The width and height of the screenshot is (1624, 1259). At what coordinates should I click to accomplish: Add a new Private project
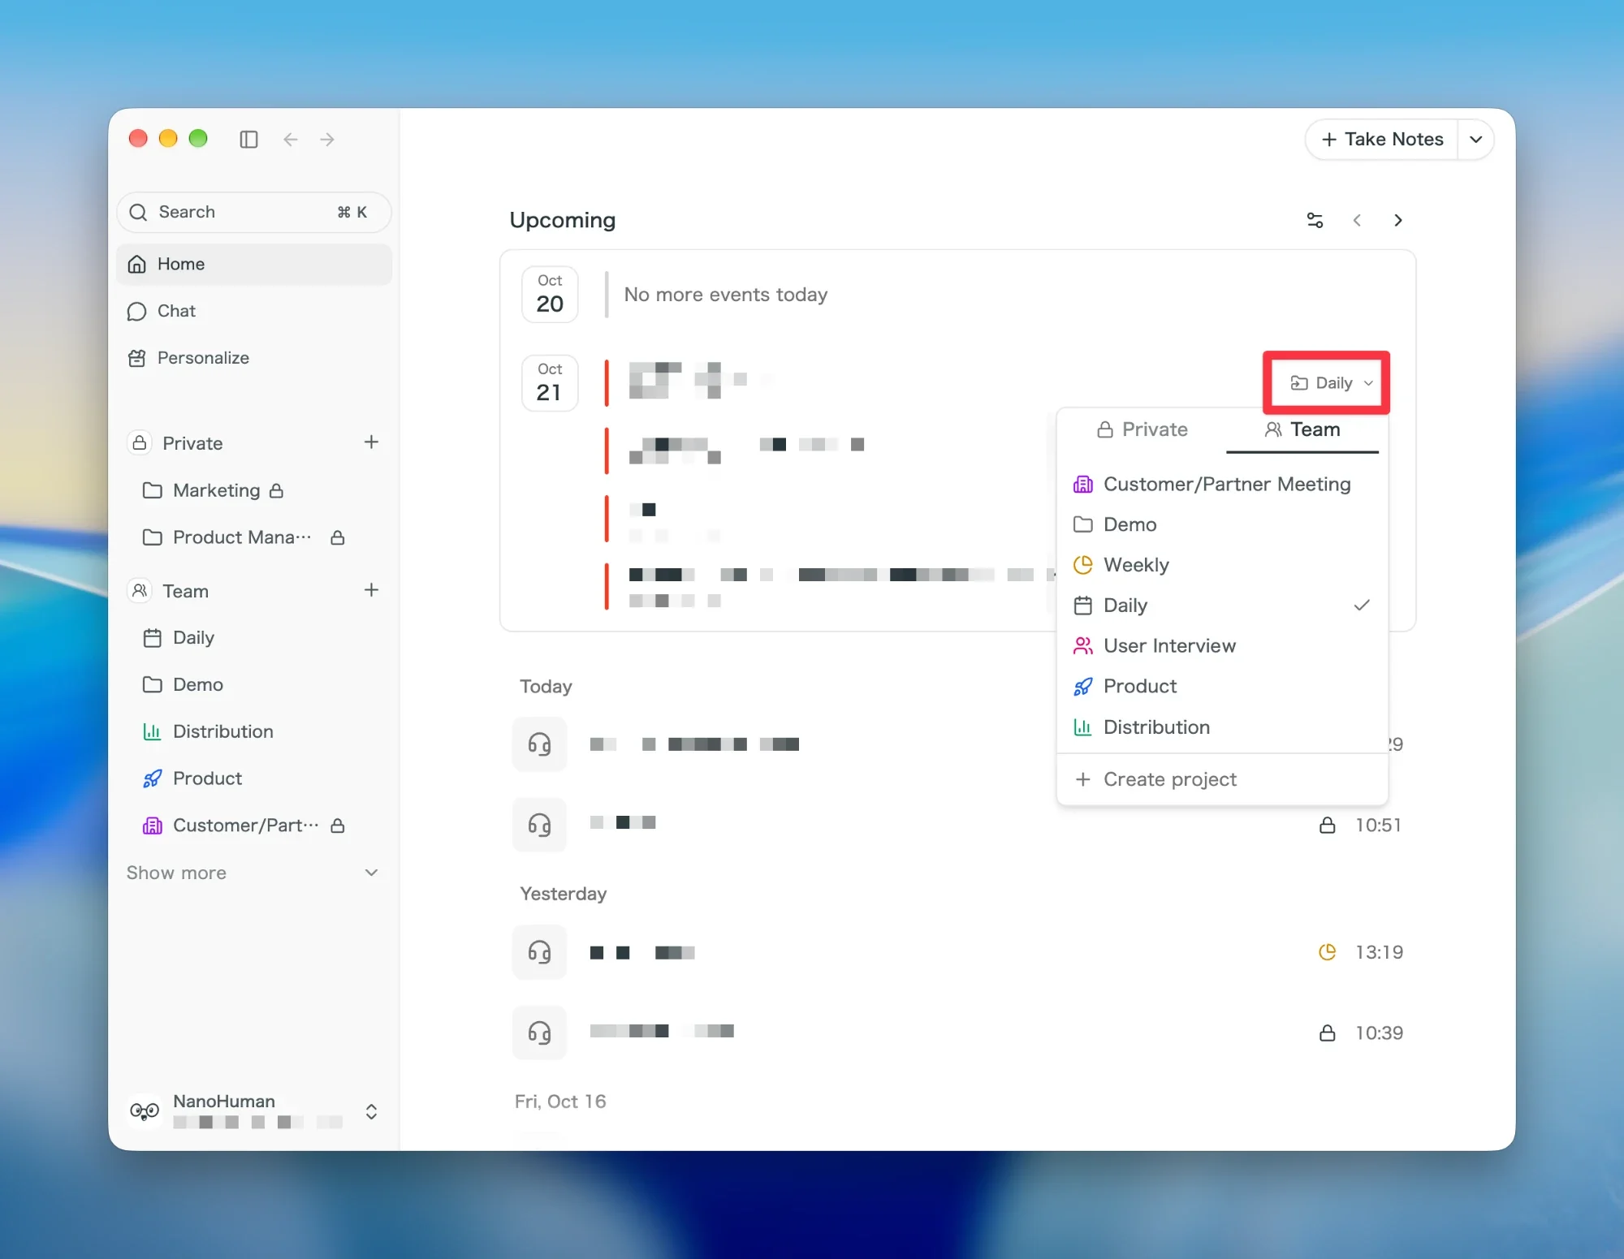371,442
